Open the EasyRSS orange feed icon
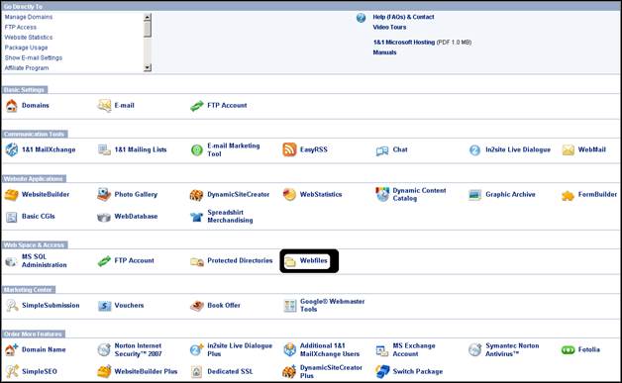 289,149
